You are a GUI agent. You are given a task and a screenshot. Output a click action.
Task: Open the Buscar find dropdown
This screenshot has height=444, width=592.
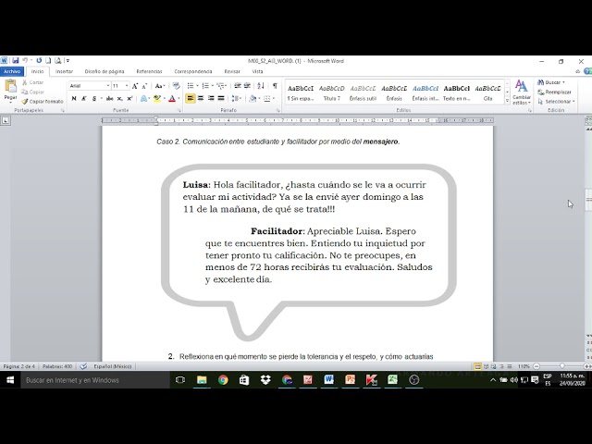tap(551, 82)
